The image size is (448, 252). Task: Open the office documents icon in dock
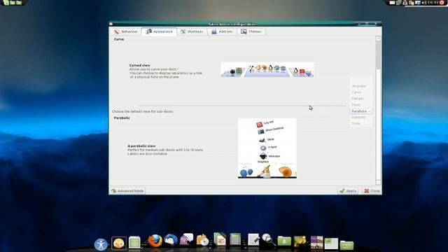(220, 239)
